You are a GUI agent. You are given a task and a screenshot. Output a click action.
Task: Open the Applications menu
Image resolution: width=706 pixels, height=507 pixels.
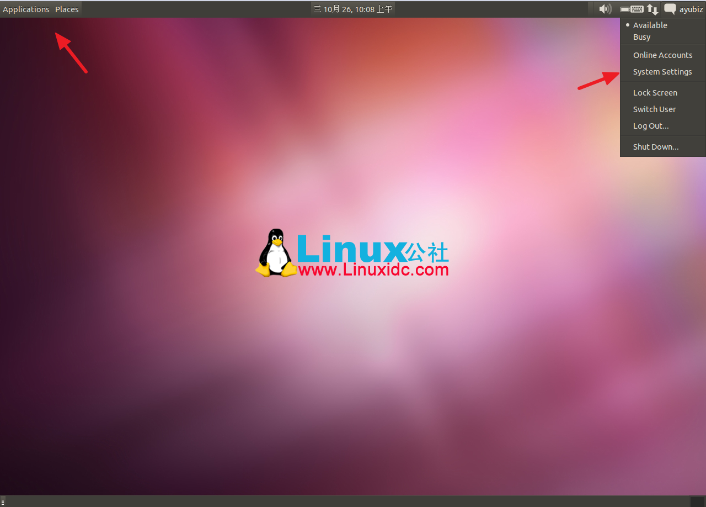pos(26,9)
